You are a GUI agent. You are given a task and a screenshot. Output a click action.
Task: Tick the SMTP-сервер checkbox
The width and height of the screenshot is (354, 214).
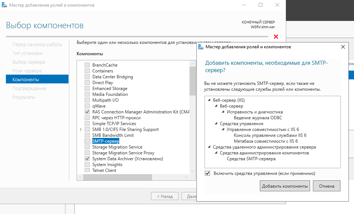[87, 141]
